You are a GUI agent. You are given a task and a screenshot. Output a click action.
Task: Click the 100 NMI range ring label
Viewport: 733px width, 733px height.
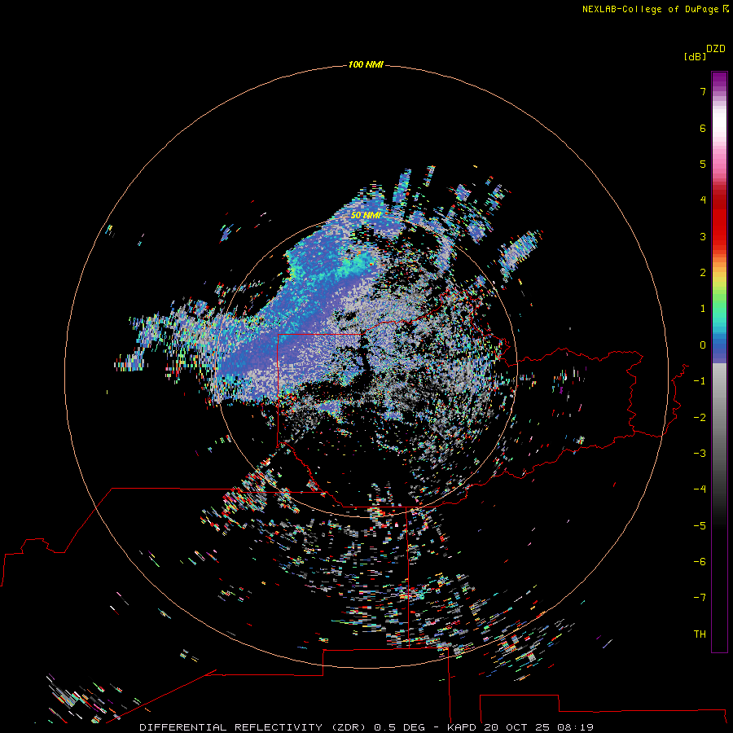point(366,64)
